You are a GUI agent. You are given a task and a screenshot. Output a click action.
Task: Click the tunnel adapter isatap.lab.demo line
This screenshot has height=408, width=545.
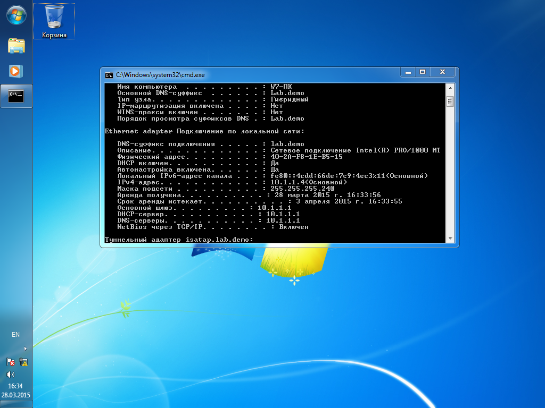tap(179, 240)
